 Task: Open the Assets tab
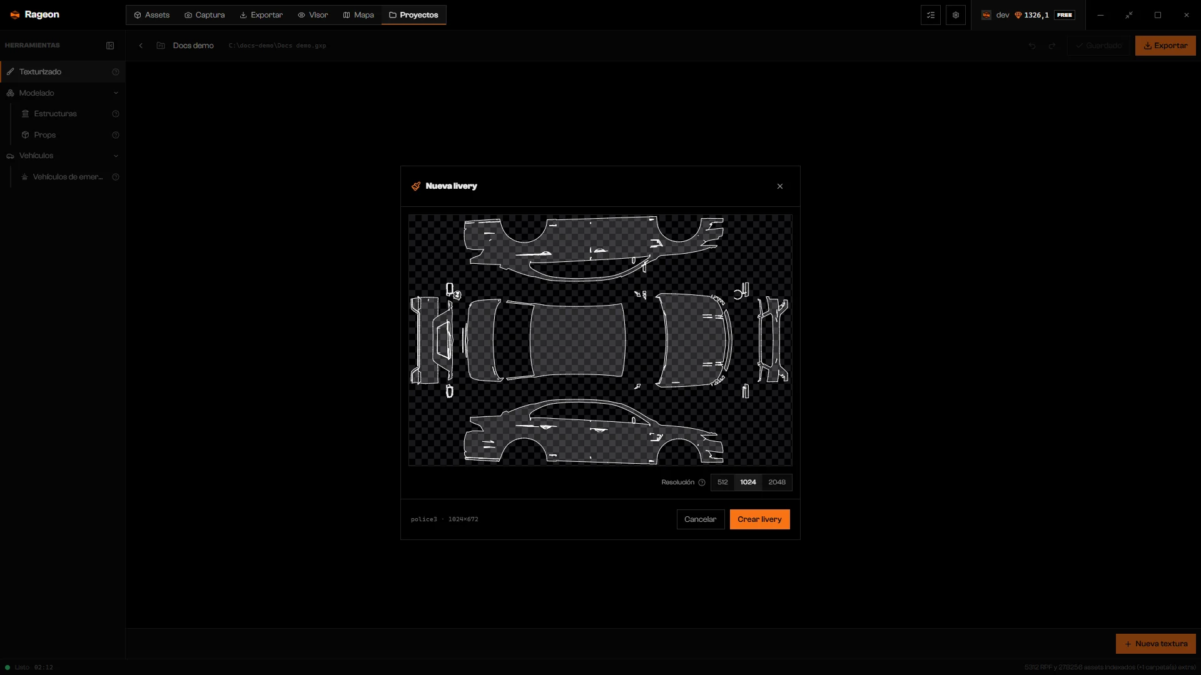tap(152, 15)
